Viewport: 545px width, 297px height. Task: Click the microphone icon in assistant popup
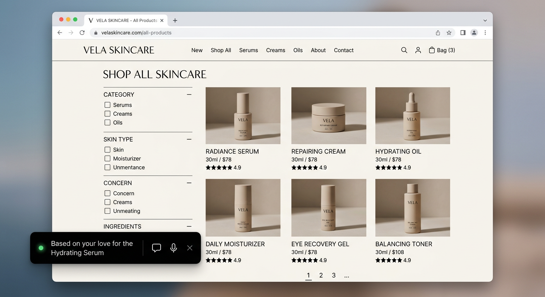tap(173, 248)
